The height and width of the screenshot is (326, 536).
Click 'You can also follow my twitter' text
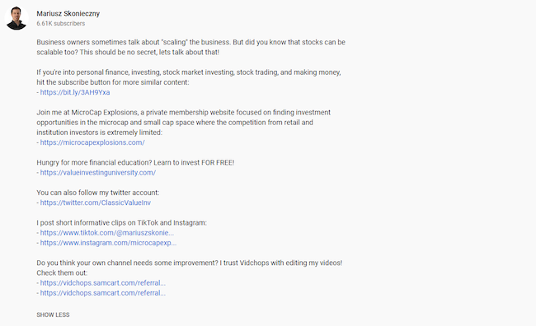98,193
